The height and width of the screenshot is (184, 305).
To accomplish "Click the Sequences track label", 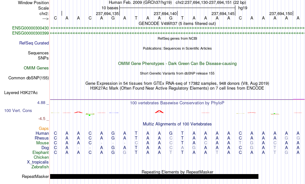I will pos(38,53).
